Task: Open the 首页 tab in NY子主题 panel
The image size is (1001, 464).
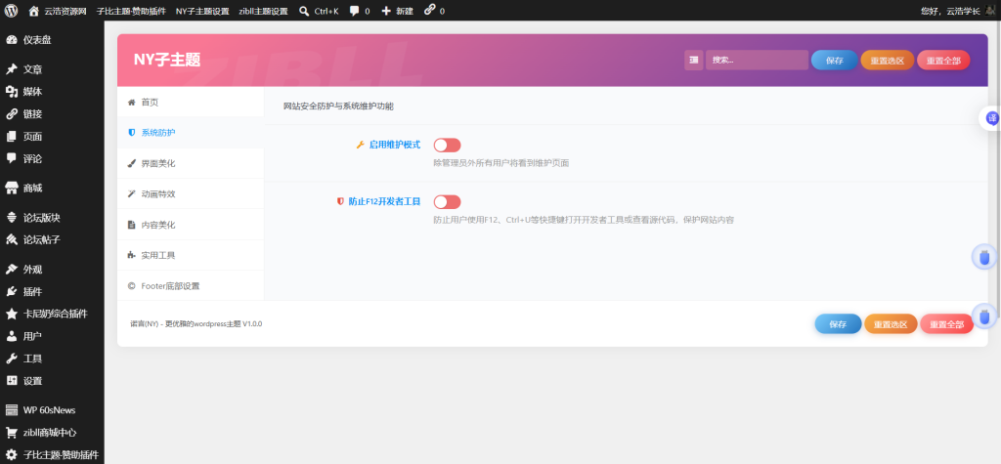Action: point(191,103)
